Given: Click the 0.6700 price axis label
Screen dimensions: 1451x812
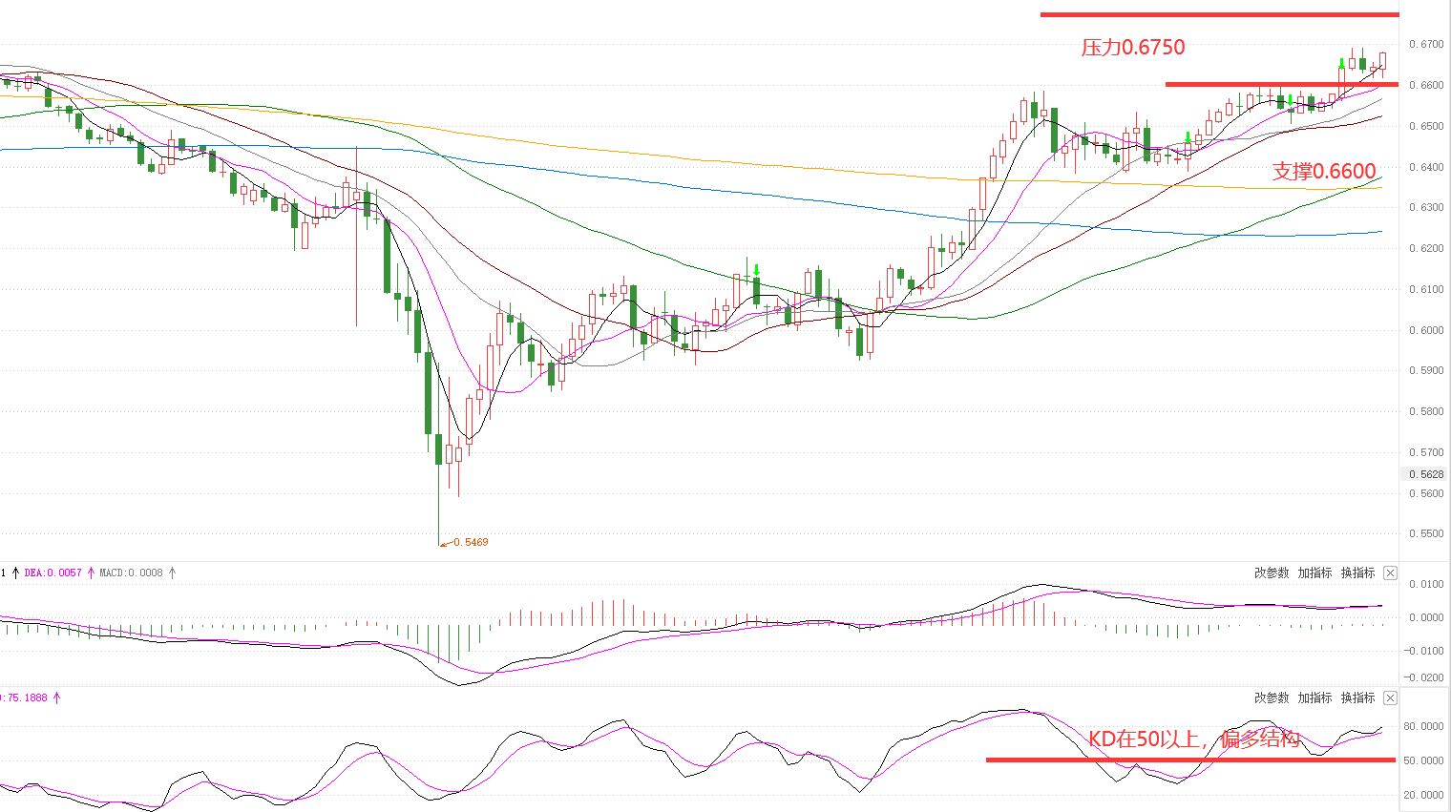Looking at the screenshot, I should pyautogui.click(x=1426, y=45).
